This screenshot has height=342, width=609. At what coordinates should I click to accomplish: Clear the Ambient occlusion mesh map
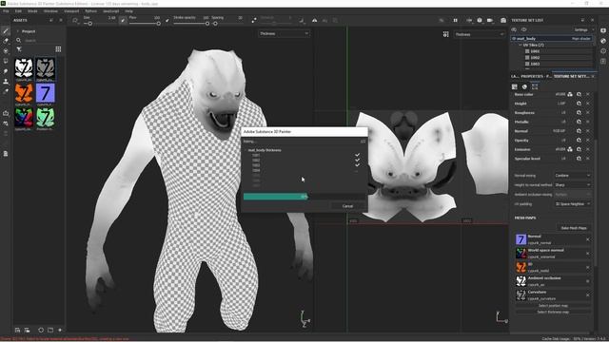[588, 281]
